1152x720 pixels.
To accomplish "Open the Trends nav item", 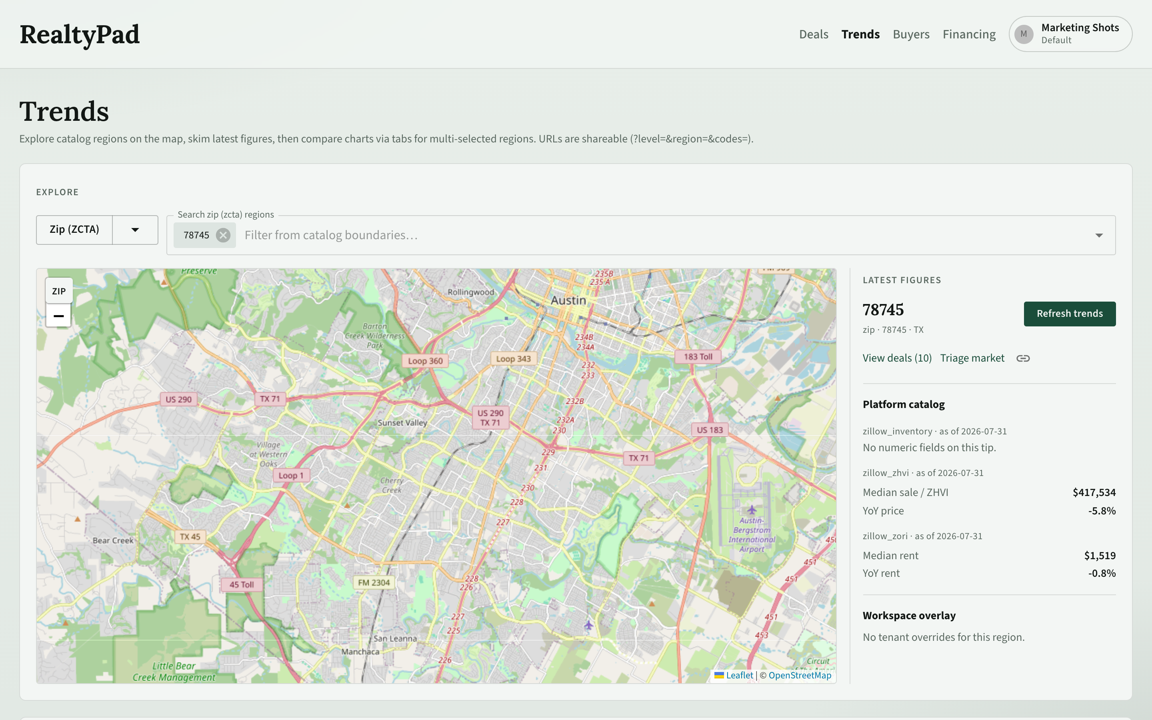I will 860,34.
